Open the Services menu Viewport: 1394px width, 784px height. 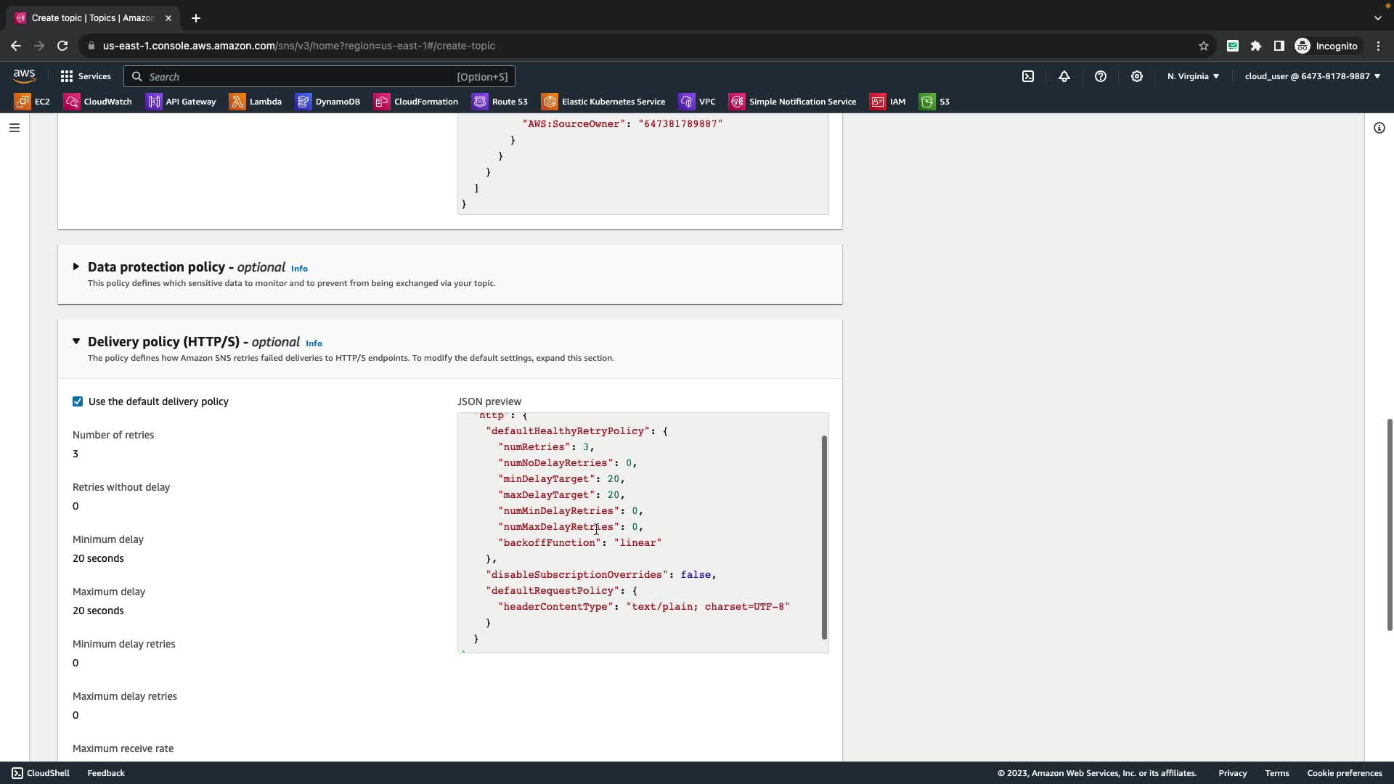click(86, 76)
